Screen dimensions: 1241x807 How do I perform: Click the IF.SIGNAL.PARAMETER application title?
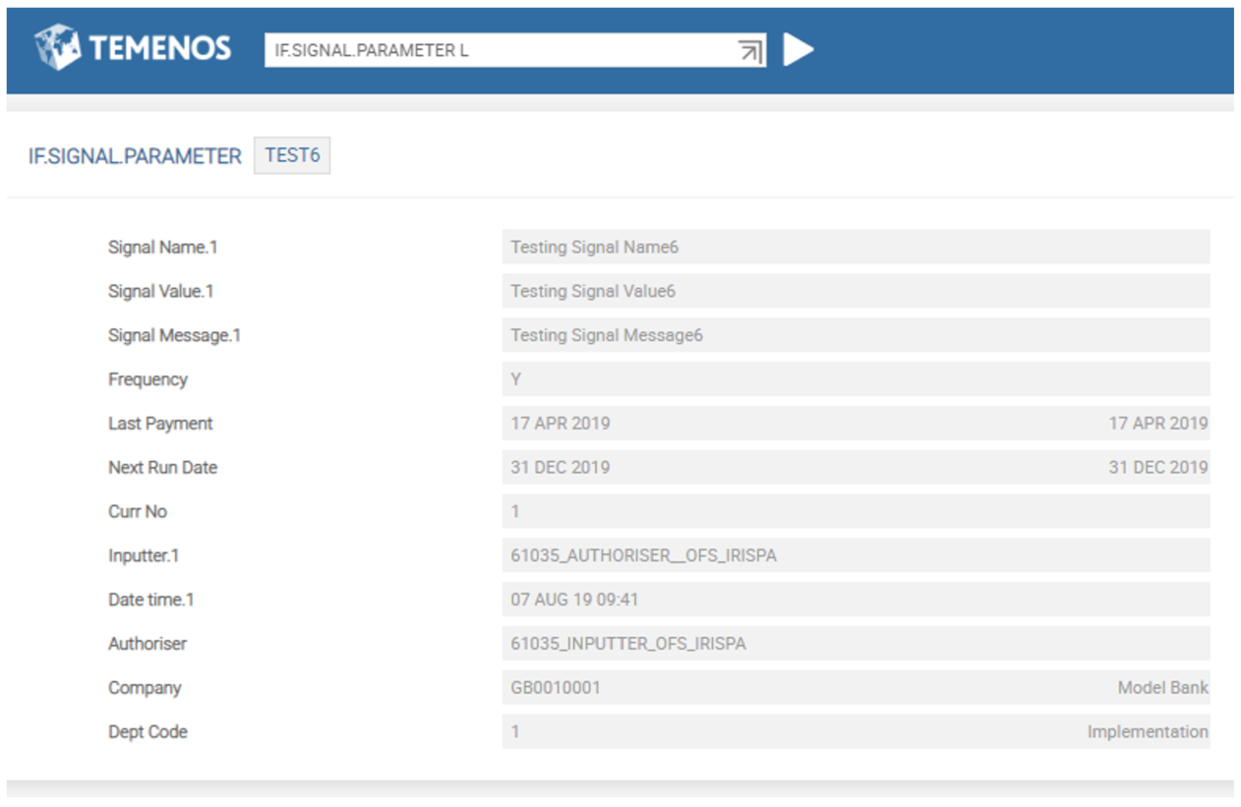click(x=135, y=157)
